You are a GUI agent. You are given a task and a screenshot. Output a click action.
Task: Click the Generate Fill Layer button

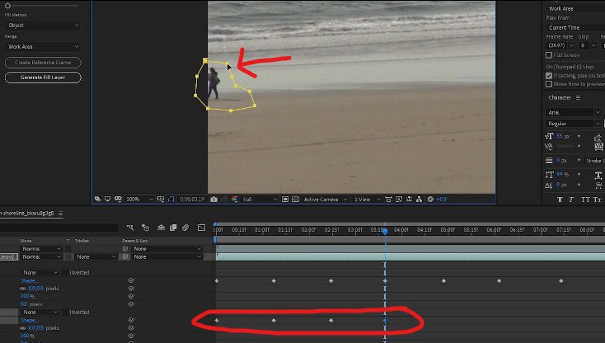pos(43,78)
